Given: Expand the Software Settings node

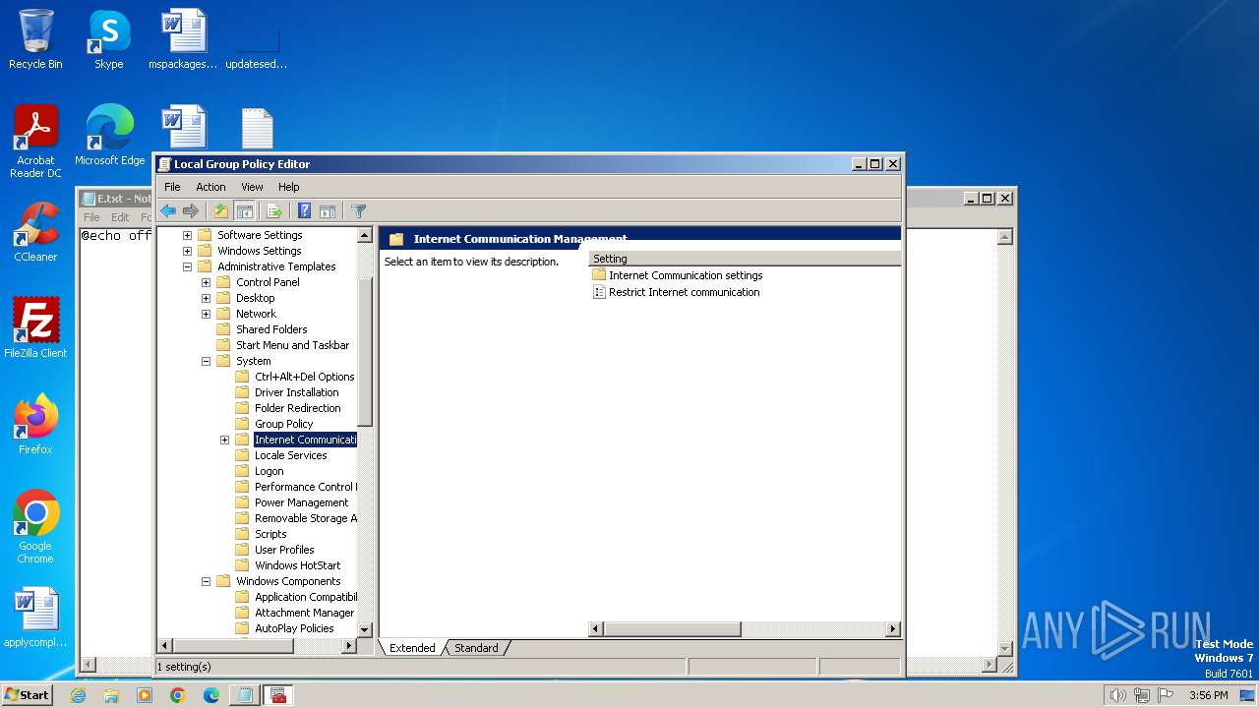Looking at the screenshot, I should pos(187,235).
